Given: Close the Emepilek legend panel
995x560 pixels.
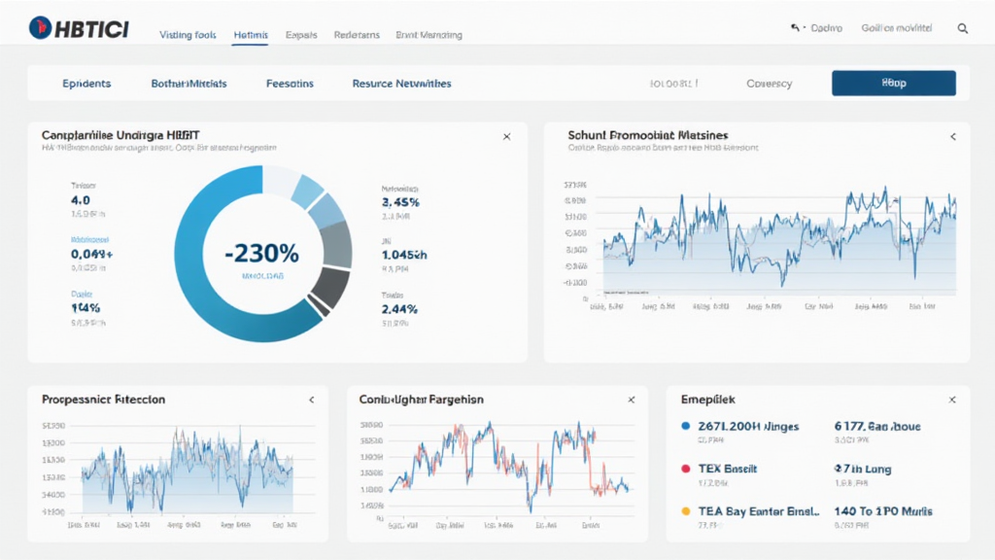Looking at the screenshot, I should (x=952, y=400).
